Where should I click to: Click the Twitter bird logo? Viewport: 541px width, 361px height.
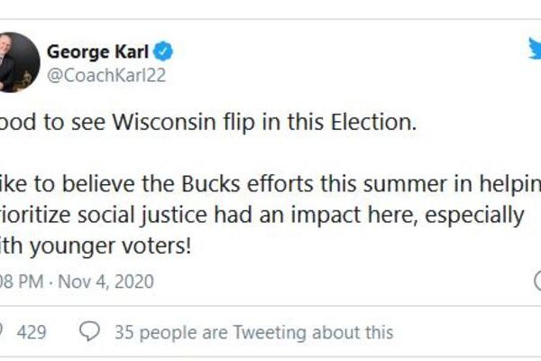coord(534,51)
